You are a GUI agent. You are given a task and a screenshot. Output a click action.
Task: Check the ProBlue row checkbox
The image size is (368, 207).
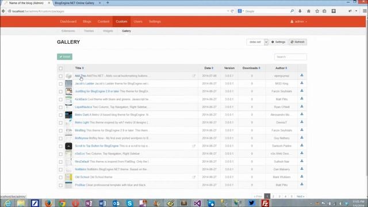click(x=61, y=185)
